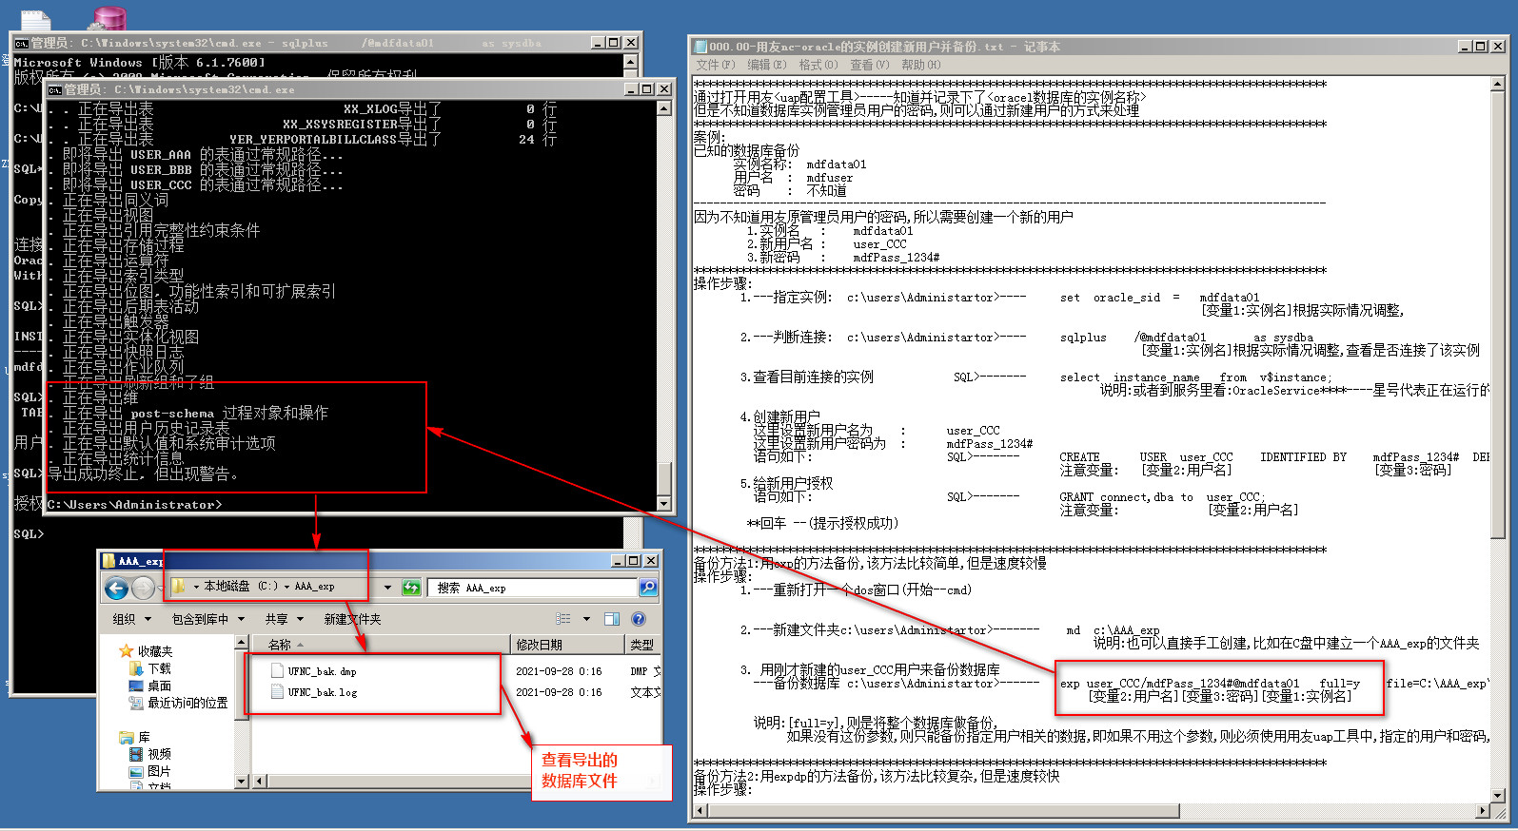Click Notepad's vertical scrollbar down arrow
The image size is (1518, 831).
[1498, 795]
